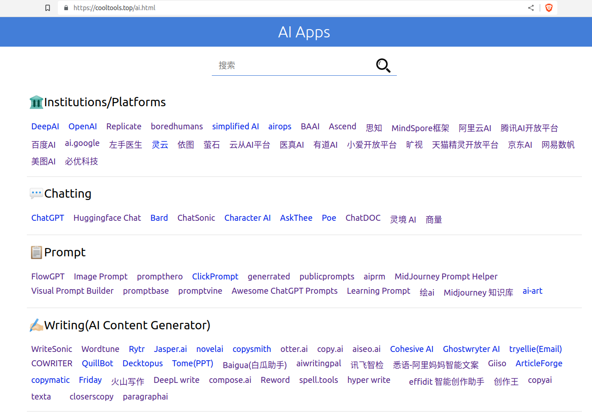Click the 灵境 AI link
The image size is (592, 418).
pos(403,220)
